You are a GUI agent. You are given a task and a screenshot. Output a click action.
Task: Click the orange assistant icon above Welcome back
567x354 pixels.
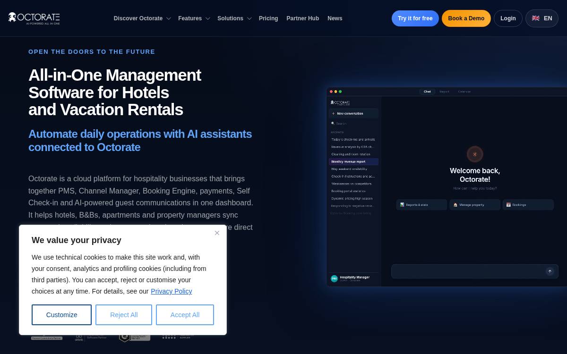coord(475,154)
